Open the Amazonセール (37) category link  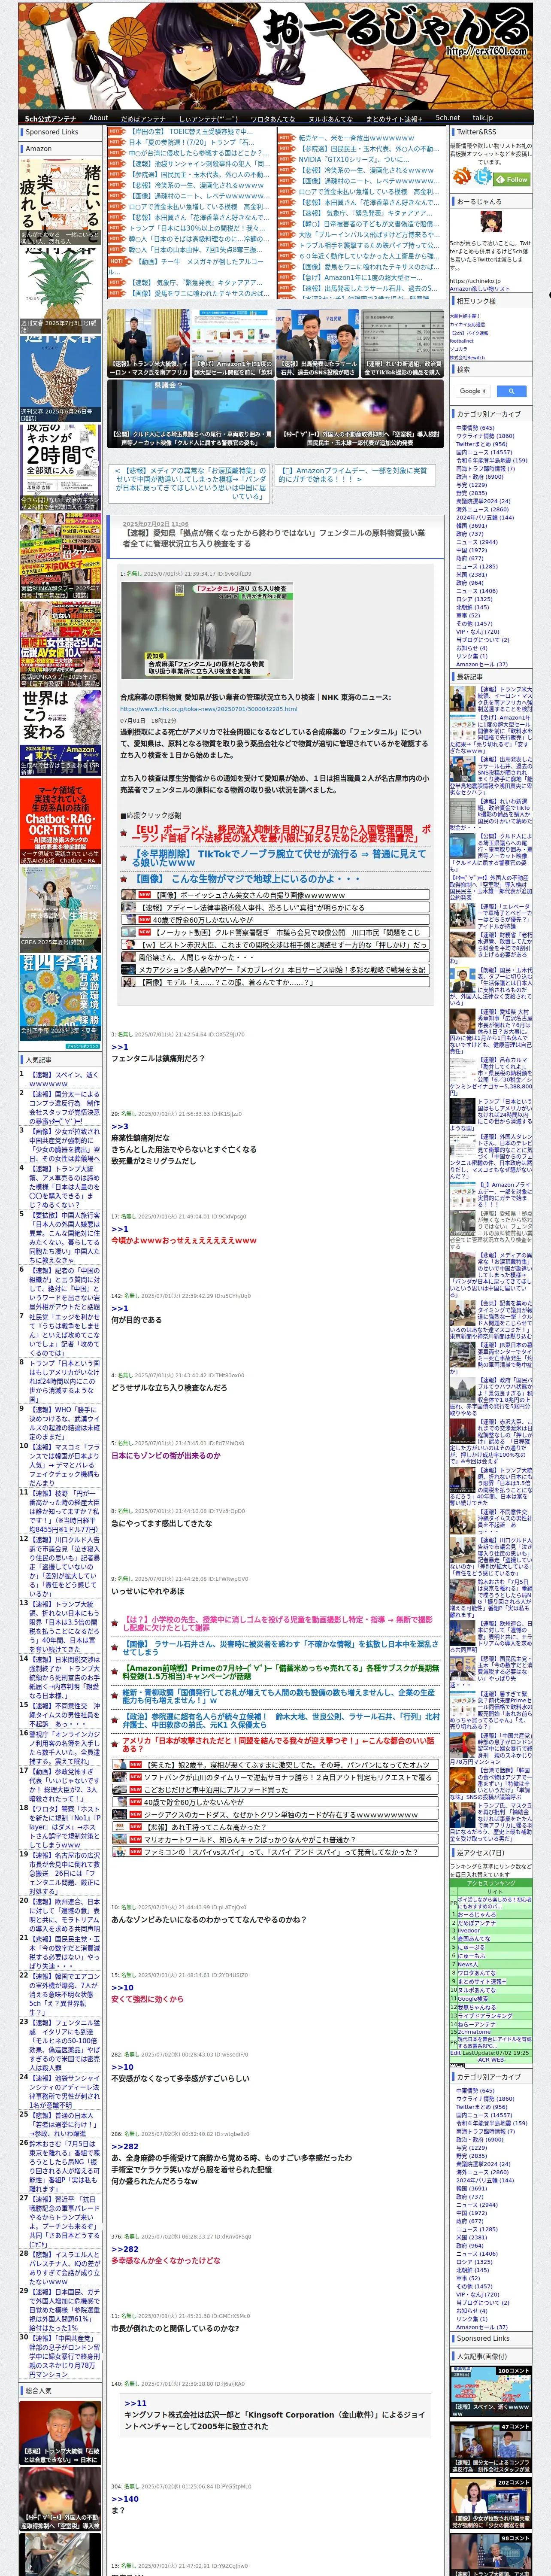(x=481, y=664)
